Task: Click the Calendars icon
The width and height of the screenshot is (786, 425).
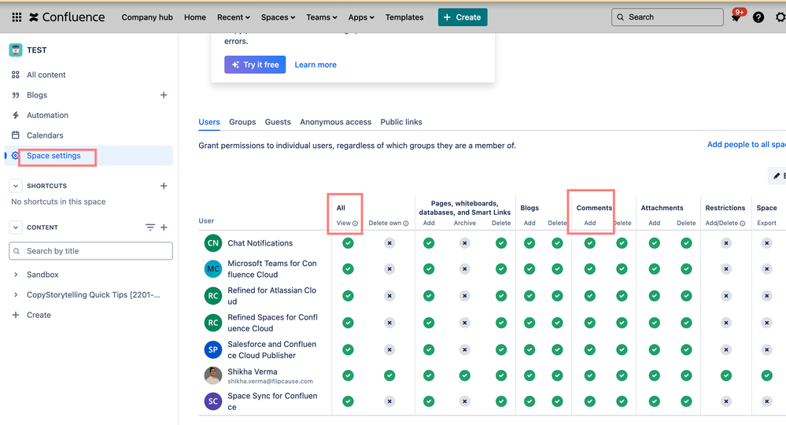Action: 16,135
